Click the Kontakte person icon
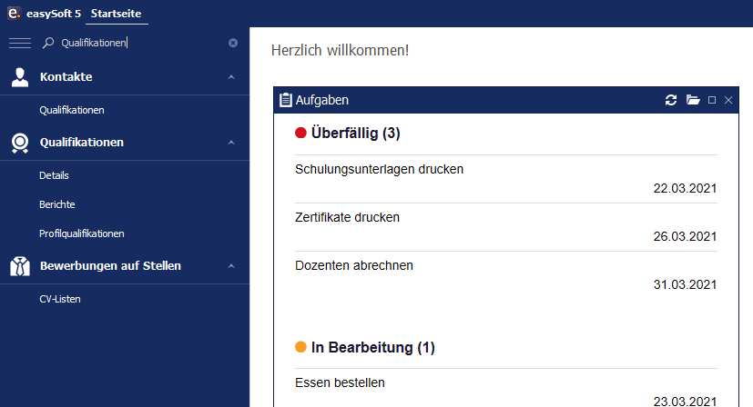The image size is (753, 407). coord(20,77)
